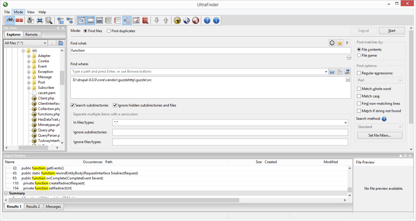
Task: Click the binoculars Find files toolbar icon
Action: tap(11, 20)
